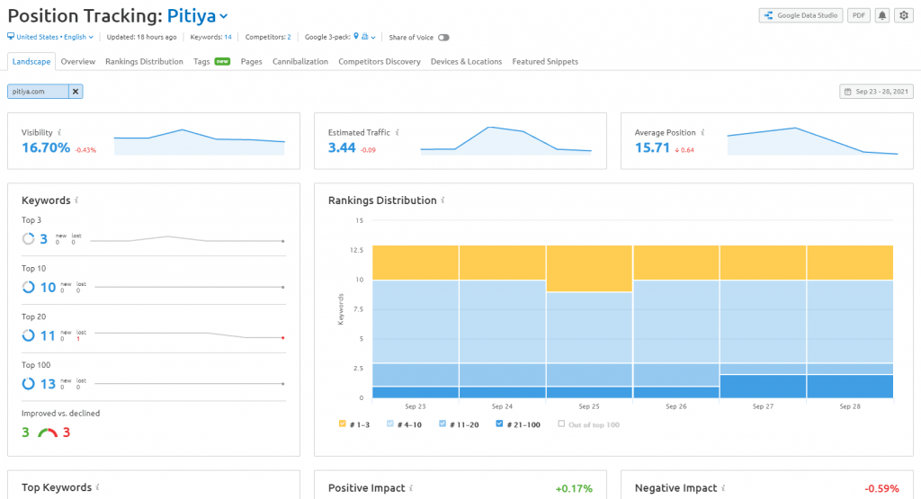Screen dimensions: 921x499
Task: Click the Top 100 donut icon
Action: click(x=28, y=383)
